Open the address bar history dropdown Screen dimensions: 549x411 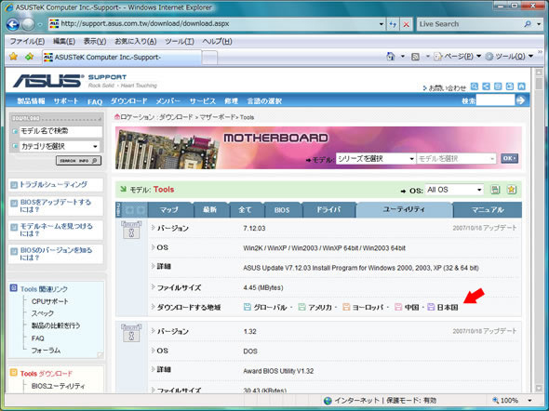(382, 24)
